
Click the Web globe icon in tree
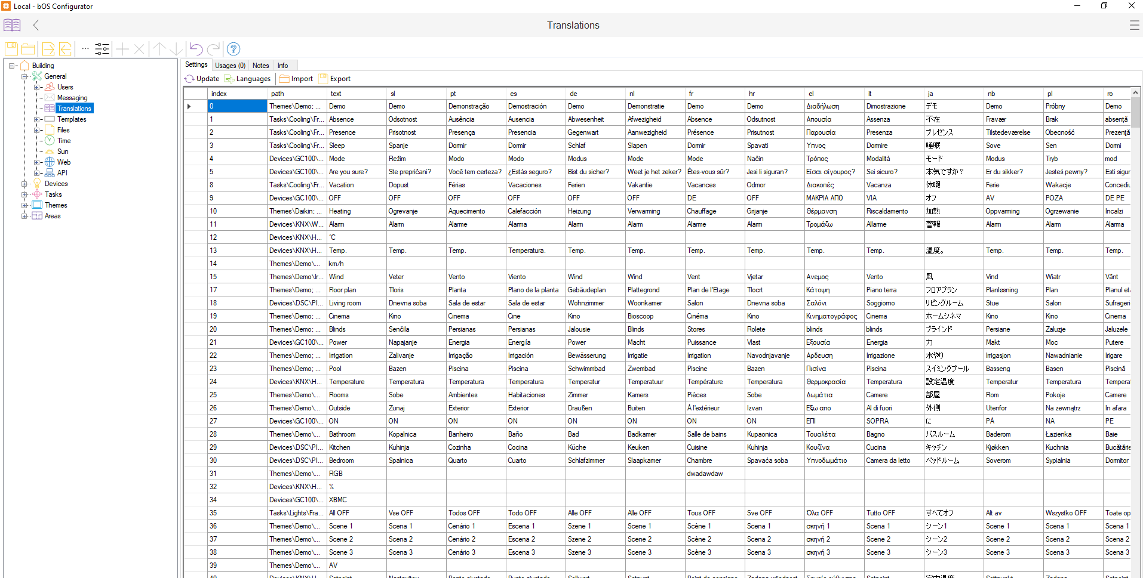click(50, 162)
